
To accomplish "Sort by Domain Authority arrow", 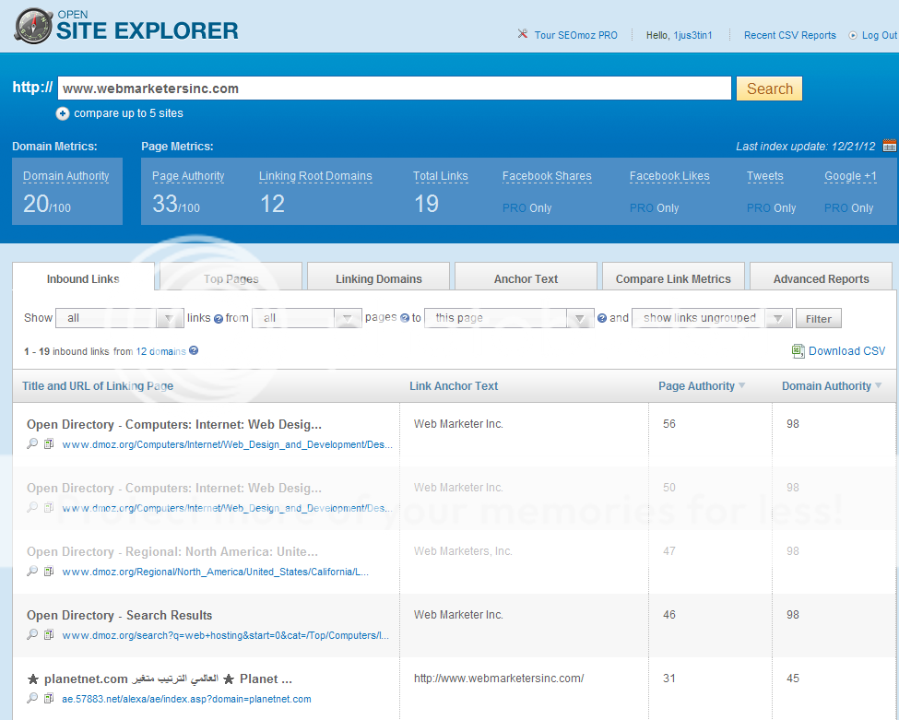I will [x=878, y=386].
